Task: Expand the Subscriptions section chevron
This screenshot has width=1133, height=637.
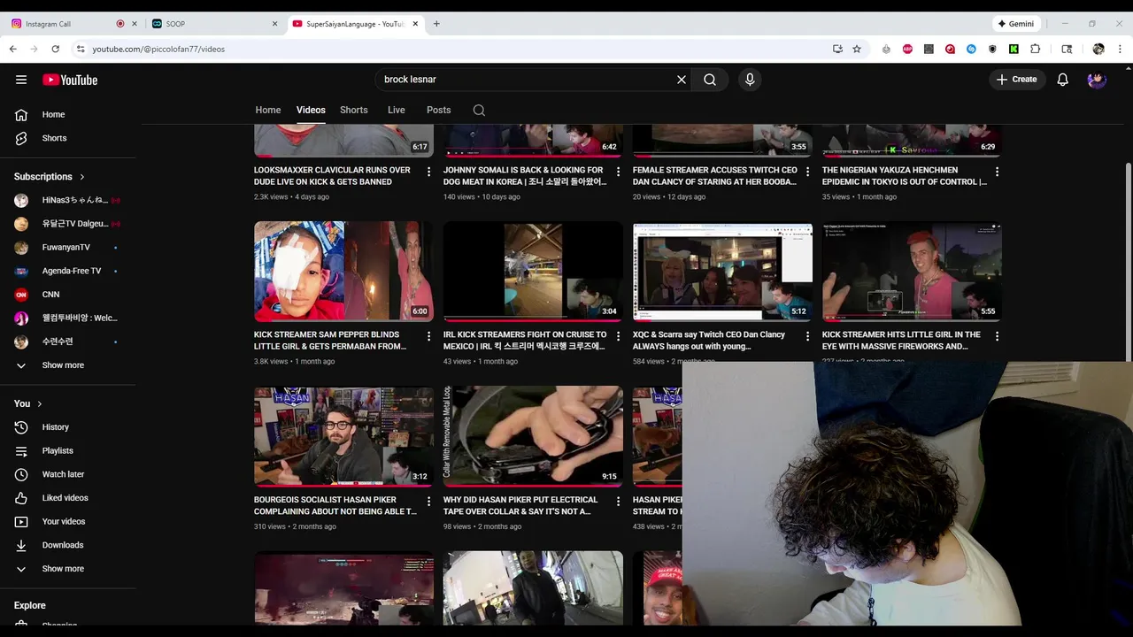Action: coord(82,177)
